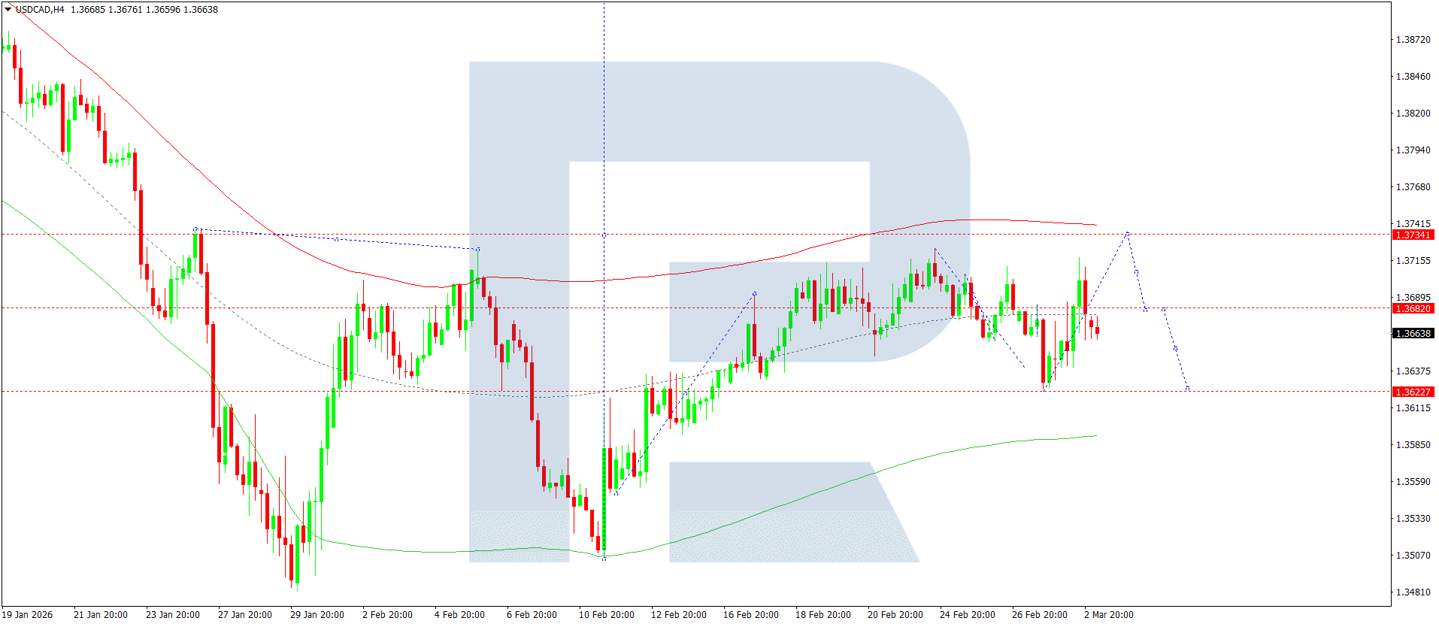Click the 1.36685 open price in header
This screenshot has height=624, width=1439.
pyautogui.click(x=86, y=10)
